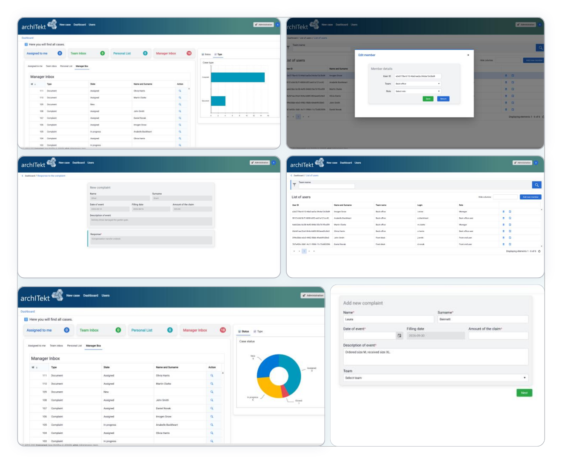Image resolution: width=562 pixels, height=464 pixels.
Task: Click the user avatar in the bar chart dashboard header
Action: pos(278,25)
